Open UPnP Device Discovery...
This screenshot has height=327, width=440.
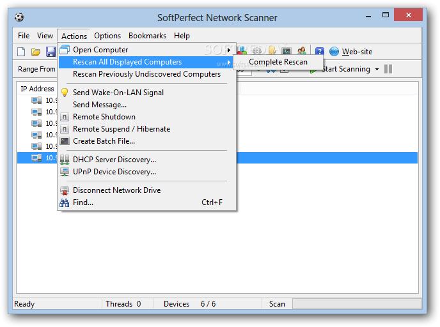coord(146,172)
